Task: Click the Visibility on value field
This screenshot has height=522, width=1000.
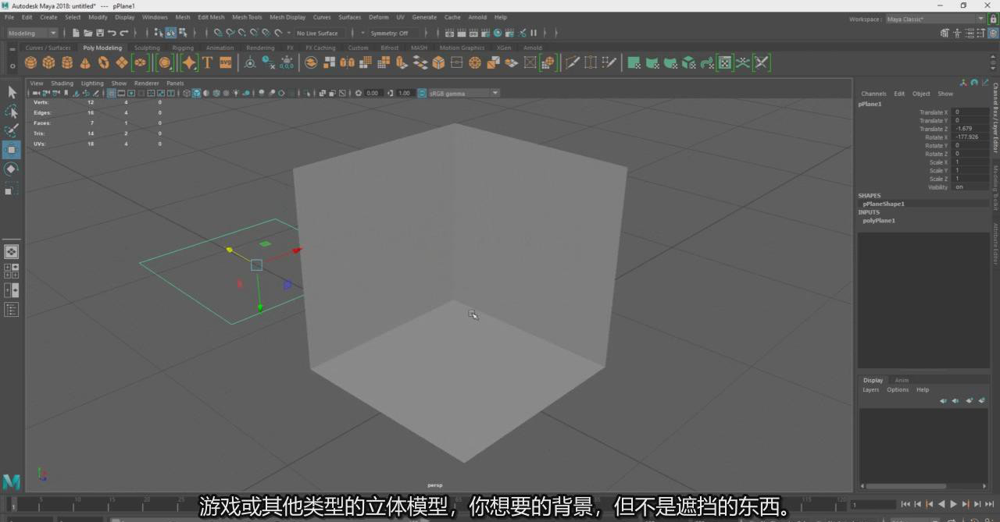Action: click(970, 187)
